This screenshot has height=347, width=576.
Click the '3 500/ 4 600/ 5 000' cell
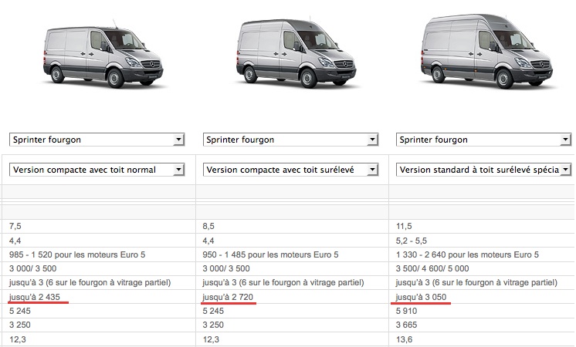click(432, 268)
